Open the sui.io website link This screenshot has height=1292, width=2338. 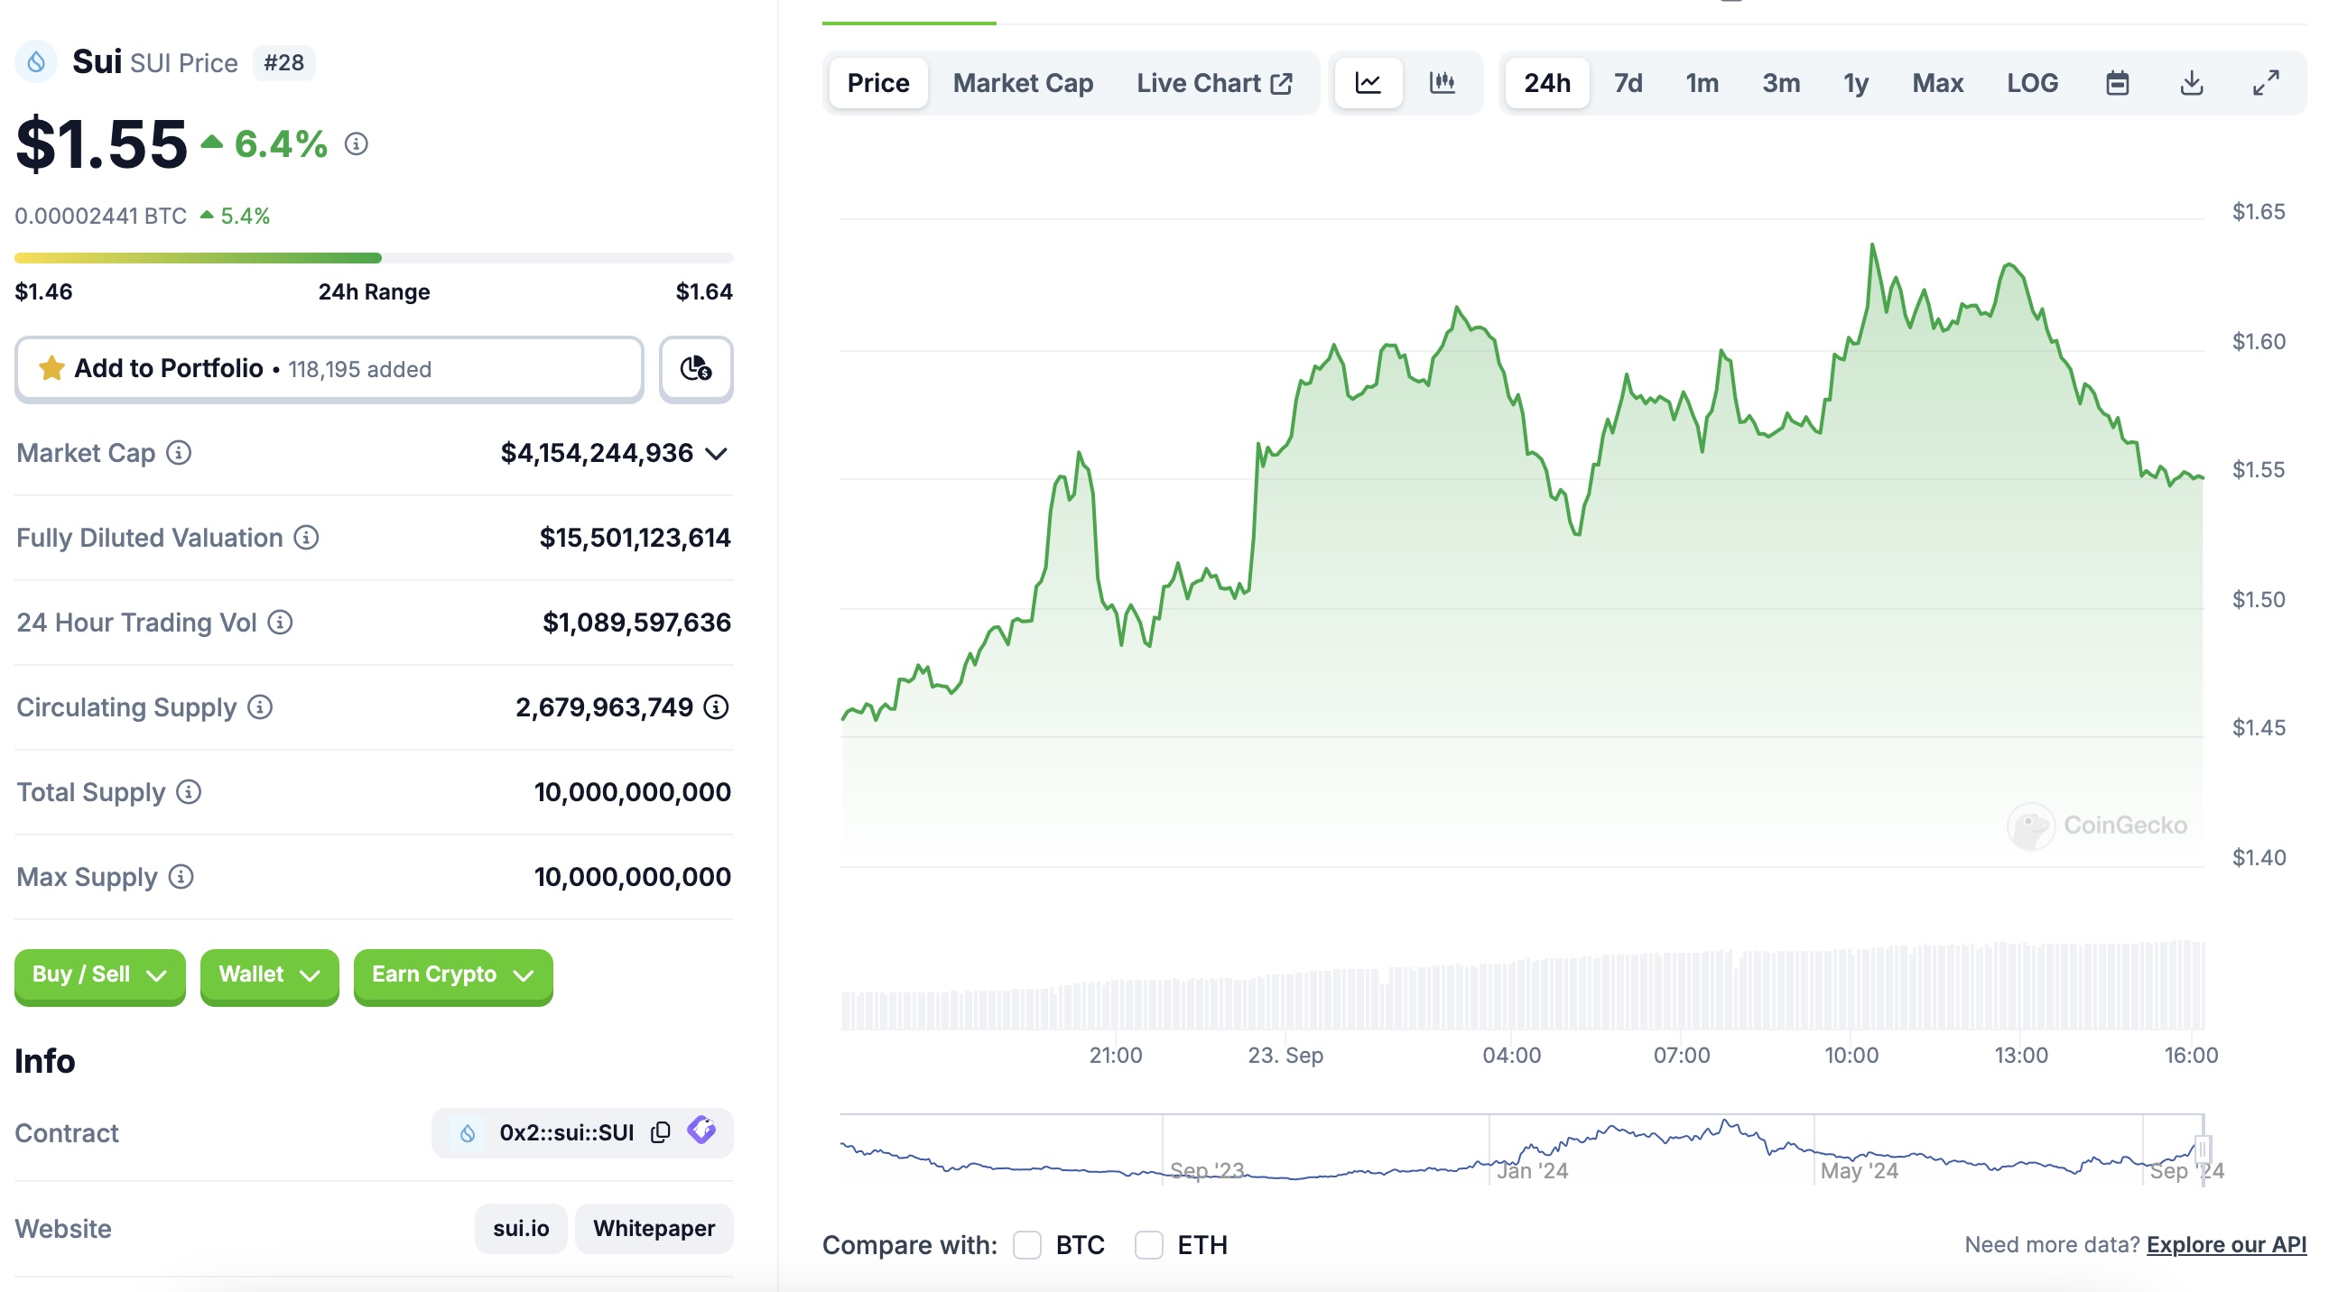(521, 1229)
